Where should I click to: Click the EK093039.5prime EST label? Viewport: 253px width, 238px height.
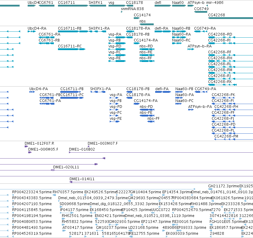tap(182, 234)
